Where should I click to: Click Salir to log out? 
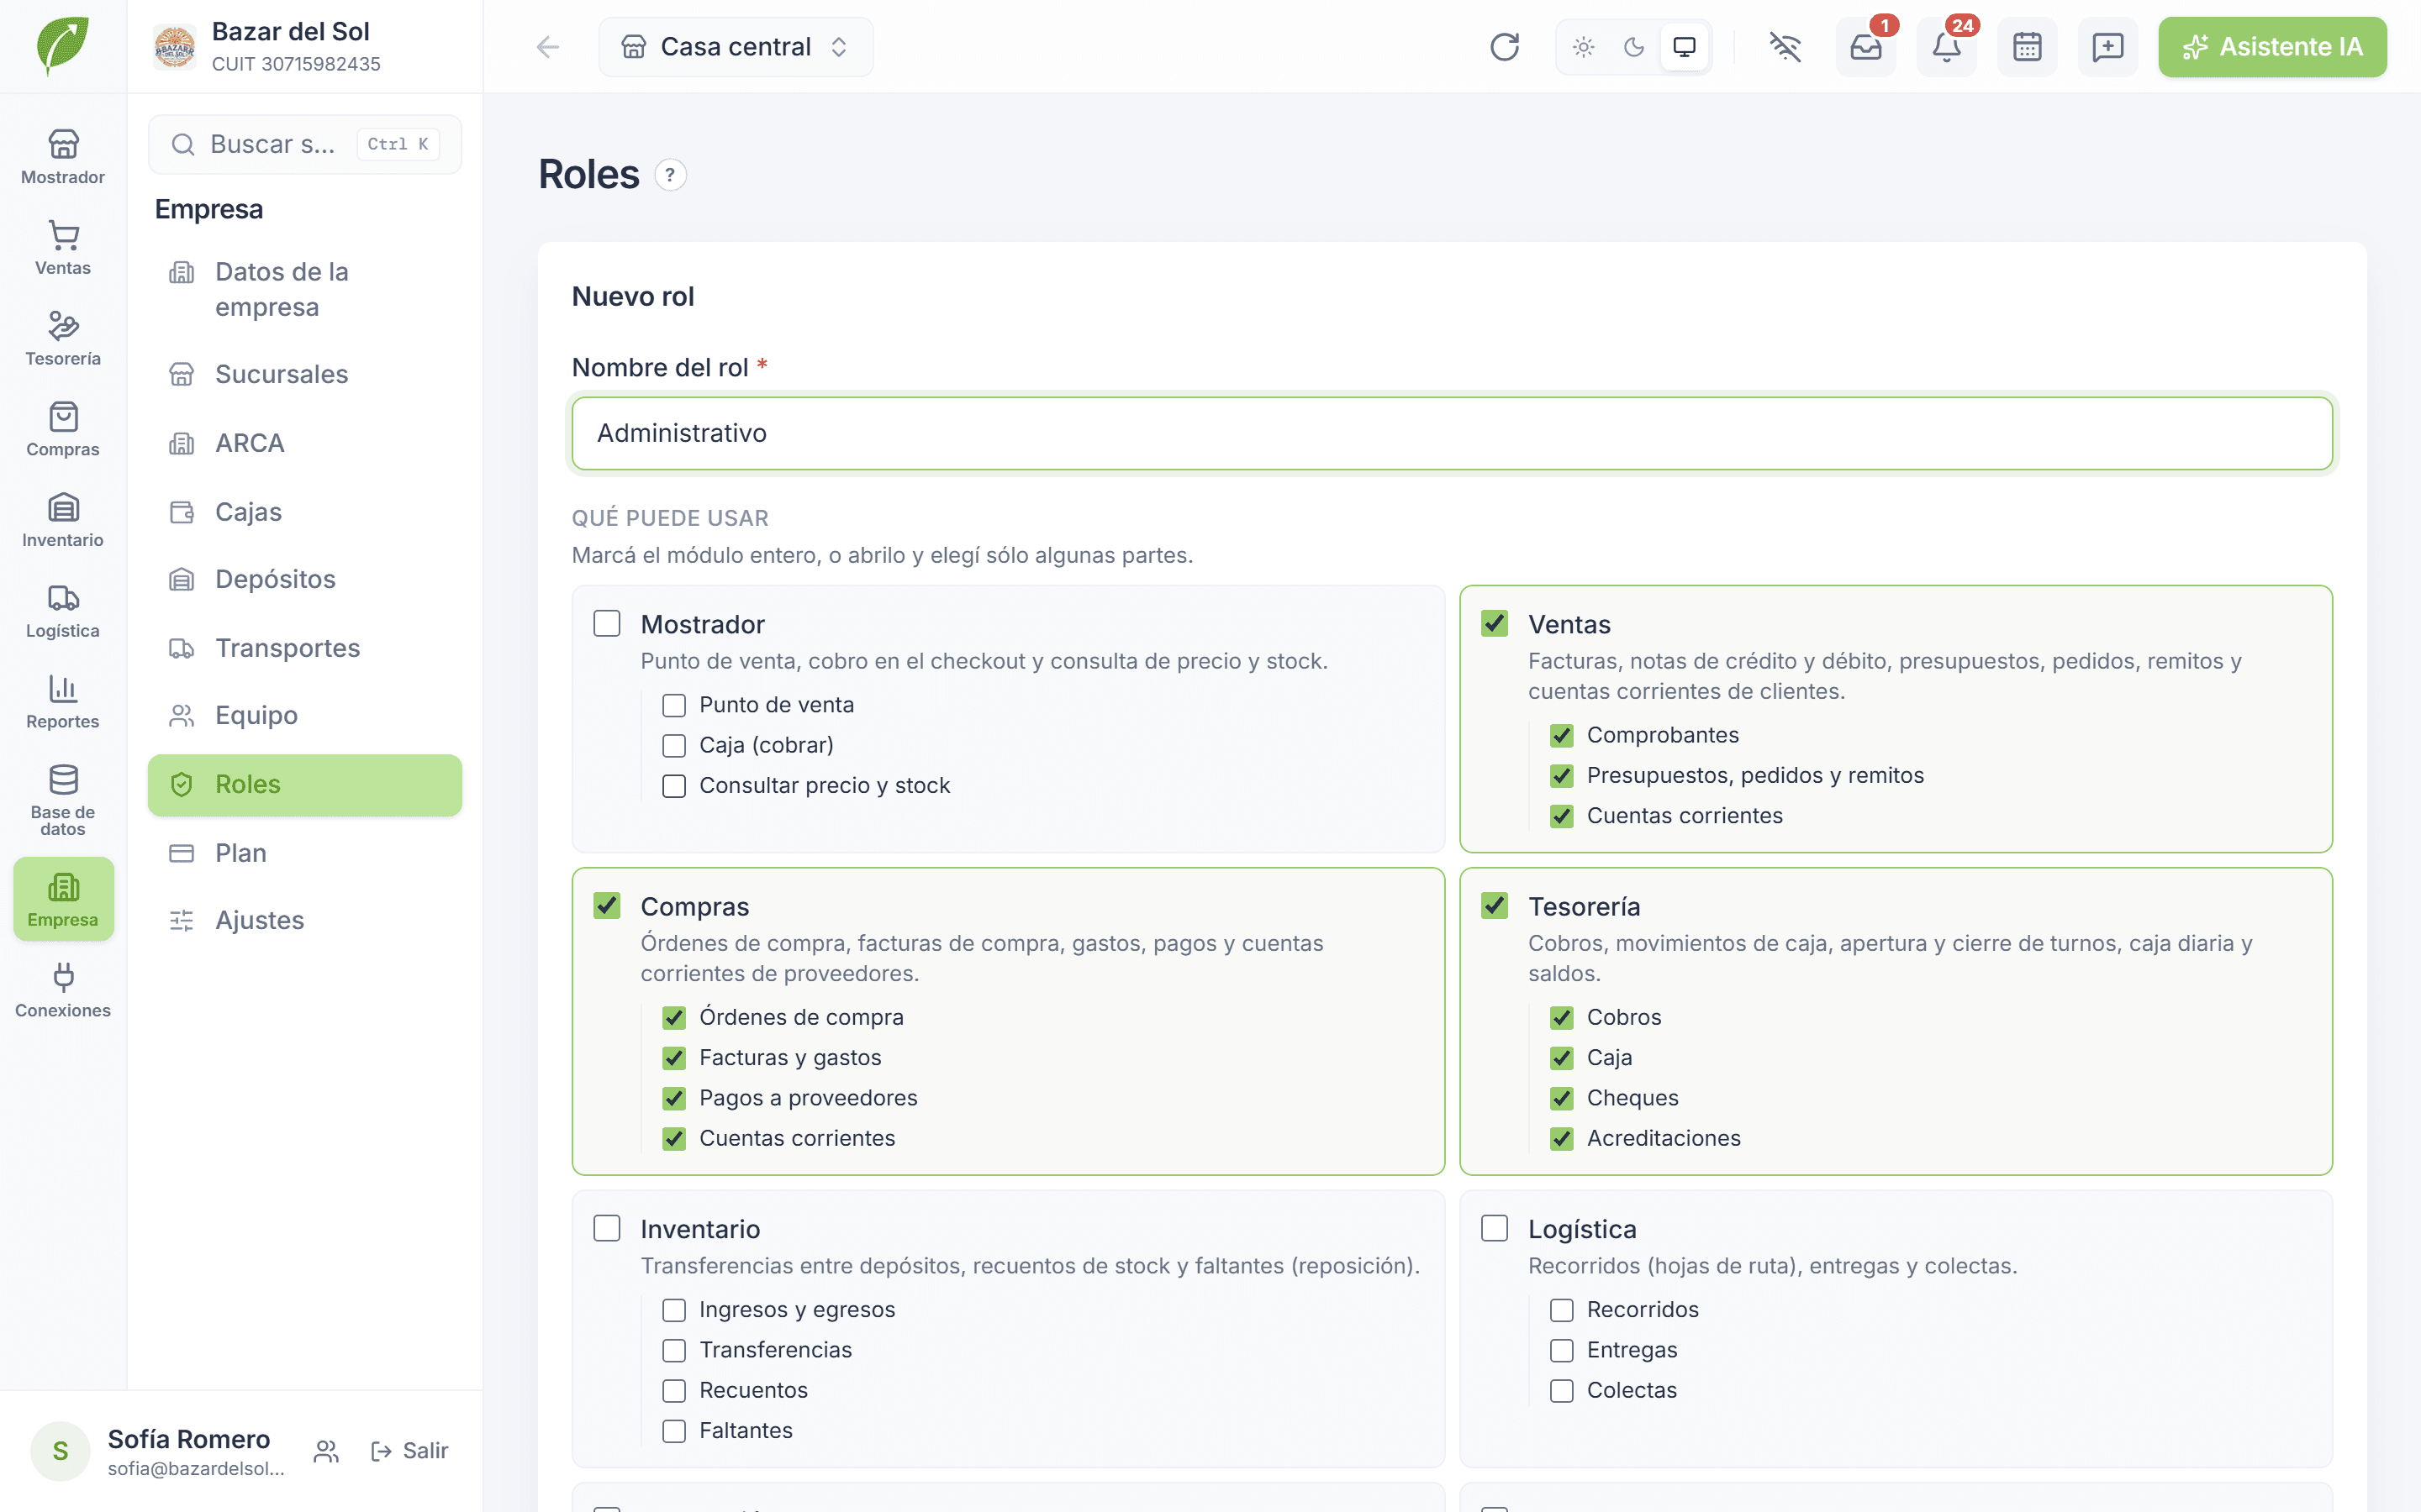409,1451
